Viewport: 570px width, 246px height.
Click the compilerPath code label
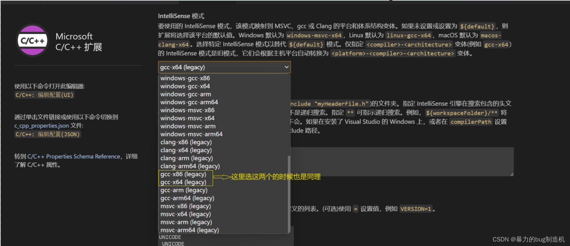(471, 122)
